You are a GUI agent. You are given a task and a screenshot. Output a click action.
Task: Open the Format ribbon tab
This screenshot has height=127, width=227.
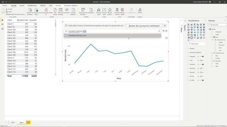58,6
